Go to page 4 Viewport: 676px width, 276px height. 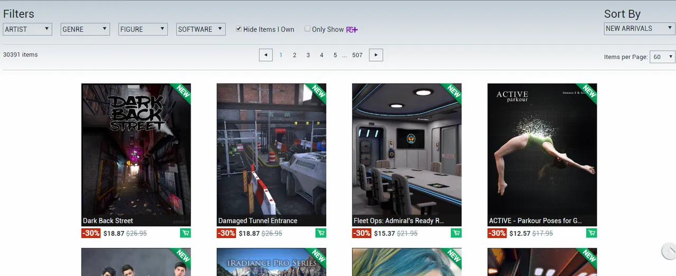pos(321,55)
